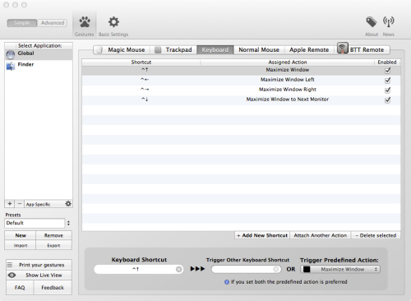The image size is (411, 301).
Task: Select Maximize Window to Next Monitor row
Action: coord(241,100)
